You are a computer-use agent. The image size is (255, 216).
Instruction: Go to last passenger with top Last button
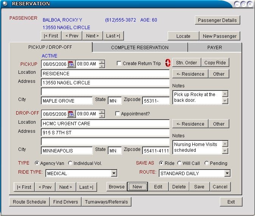click(113, 36)
